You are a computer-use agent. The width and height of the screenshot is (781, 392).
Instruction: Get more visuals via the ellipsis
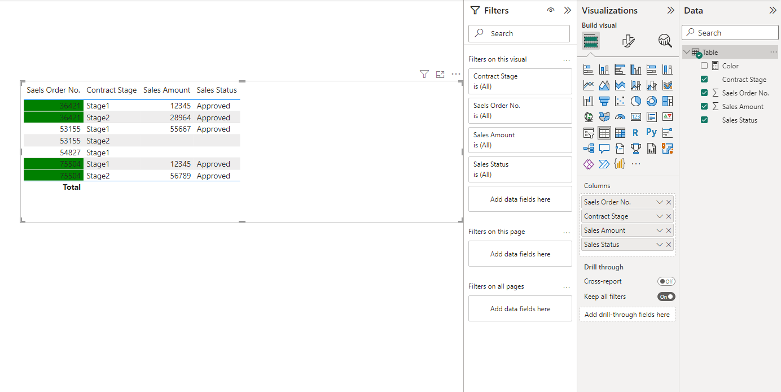[636, 164]
